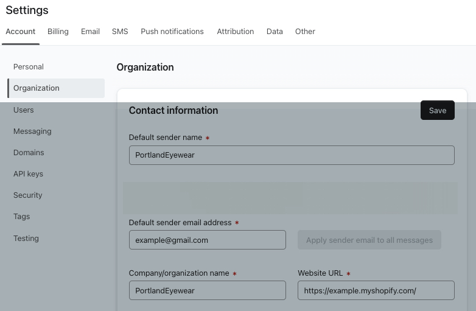Viewport: 476px width, 311px height.
Task: Open the API keys section
Action: click(28, 174)
